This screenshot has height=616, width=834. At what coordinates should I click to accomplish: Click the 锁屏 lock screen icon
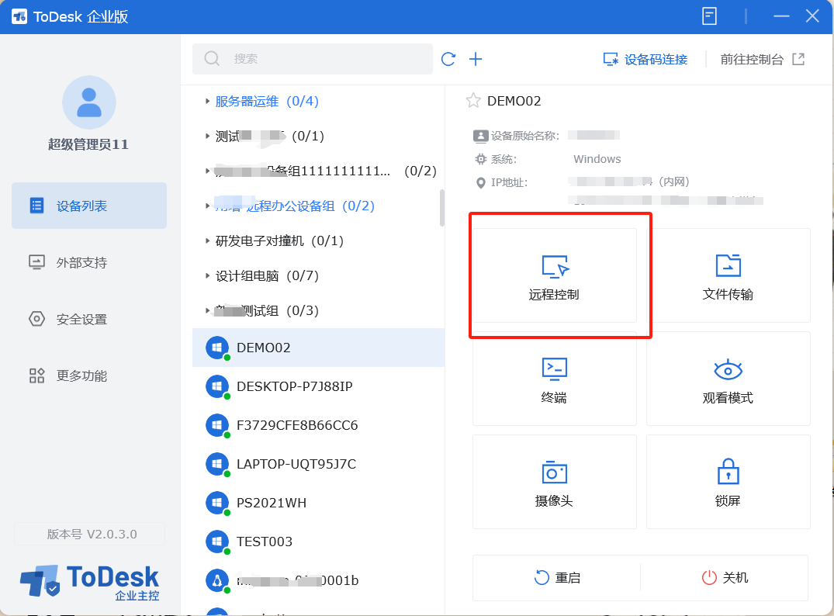tap(728, 472)
